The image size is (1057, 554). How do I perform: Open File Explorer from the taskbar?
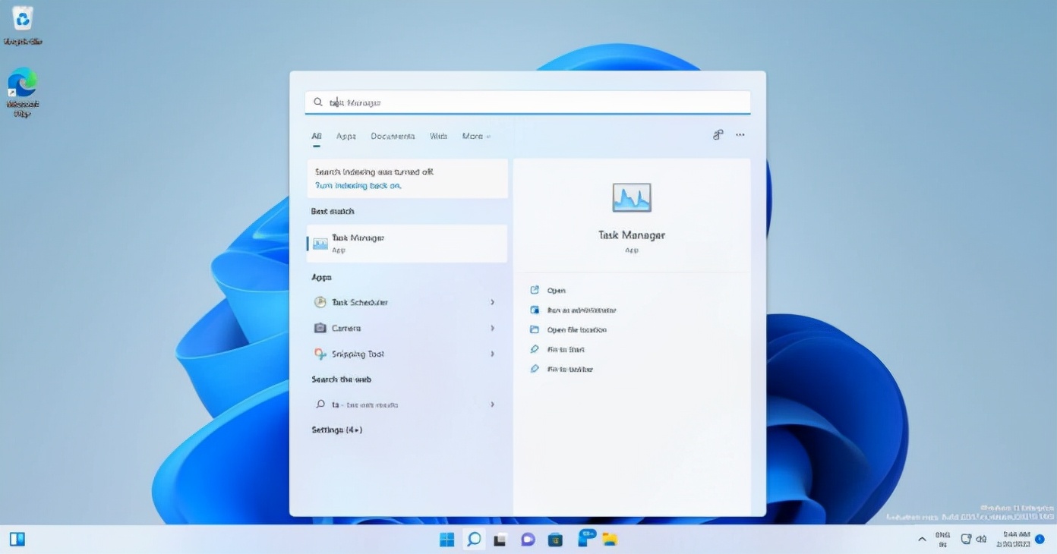coord(611,540)
